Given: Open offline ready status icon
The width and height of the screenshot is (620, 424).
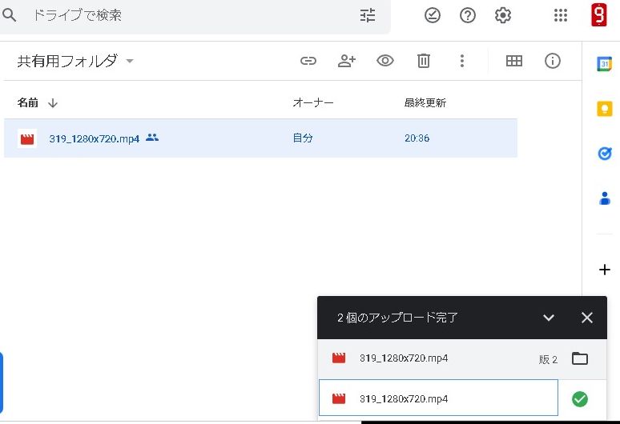Looking at the screenshot, I should point(433,15).
